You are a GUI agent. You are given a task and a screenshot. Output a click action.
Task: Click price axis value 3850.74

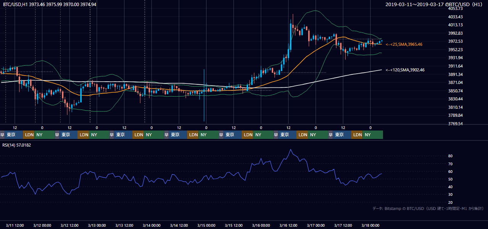pos(456,91)
